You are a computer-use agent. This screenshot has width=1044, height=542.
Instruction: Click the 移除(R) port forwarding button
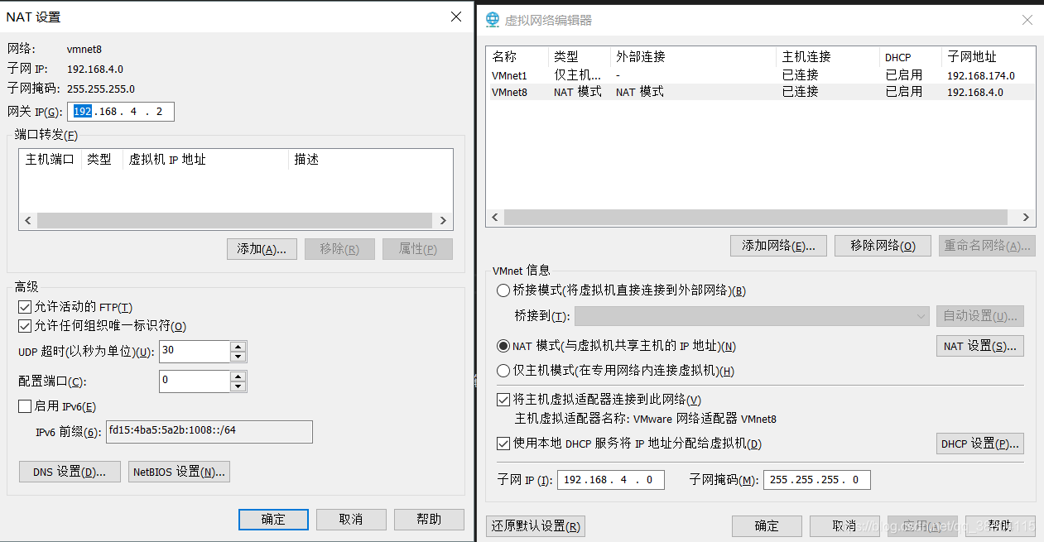(339, 249)
